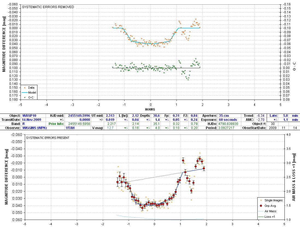Select the prior UT mid value 2.217

click(x=111, y=124)
